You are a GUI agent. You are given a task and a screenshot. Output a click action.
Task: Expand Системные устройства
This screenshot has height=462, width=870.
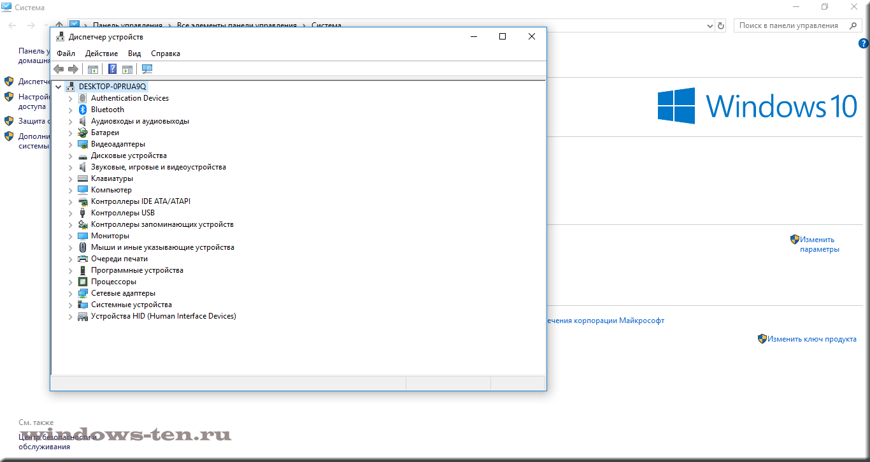click(x=71, y=305)
